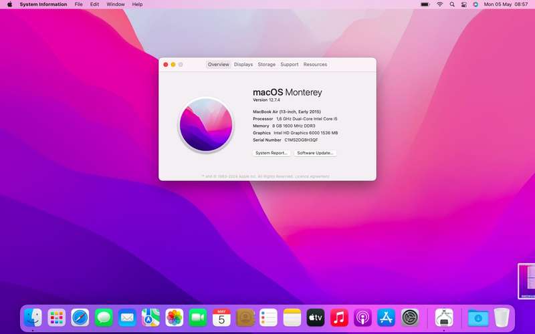
Task: Click the Serial Number value
Action: [x=302, y=140]
